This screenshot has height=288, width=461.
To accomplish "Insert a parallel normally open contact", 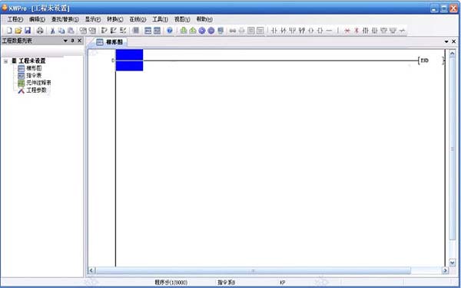I will (x=293, y=31).
